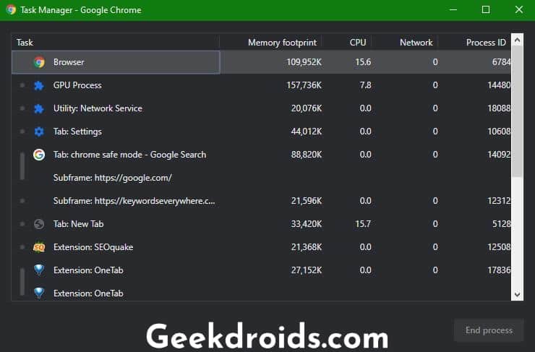Sort by the Network column header
Screen dimensions: 535x352
[x=405, y=43]
